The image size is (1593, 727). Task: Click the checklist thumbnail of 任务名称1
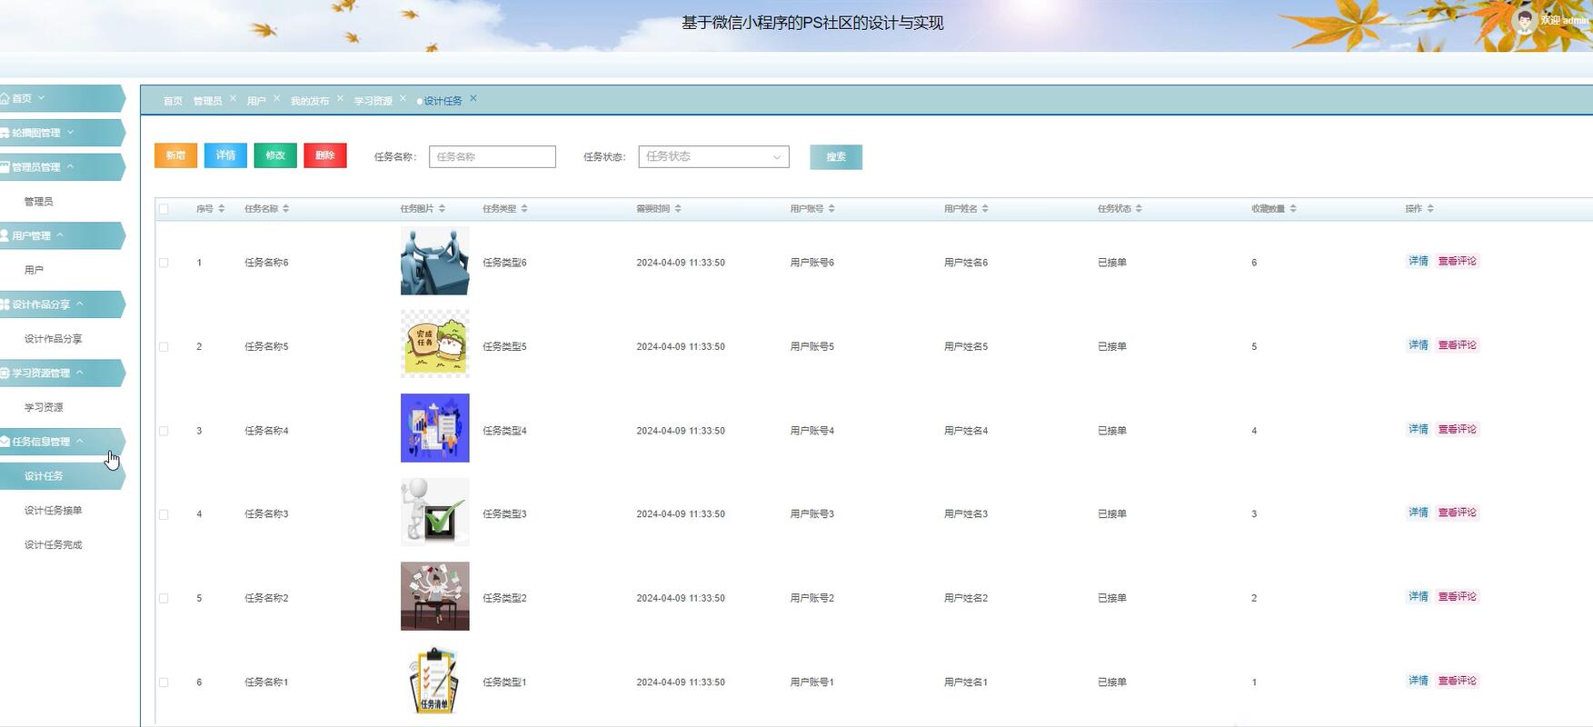click(435, 680)
